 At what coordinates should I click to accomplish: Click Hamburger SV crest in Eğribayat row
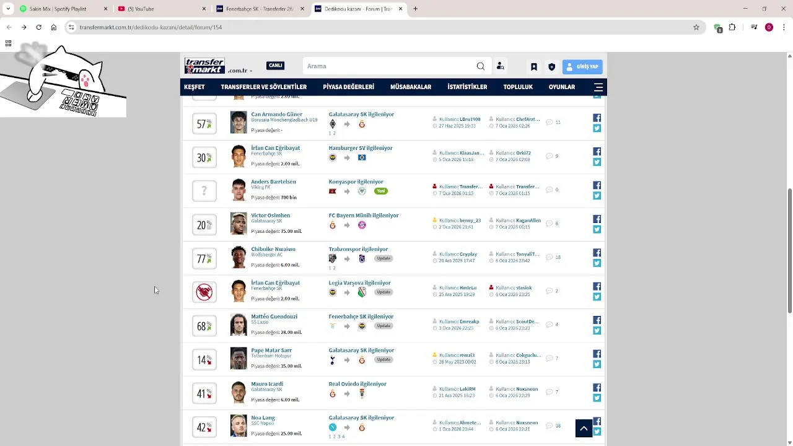coord(362,157)
